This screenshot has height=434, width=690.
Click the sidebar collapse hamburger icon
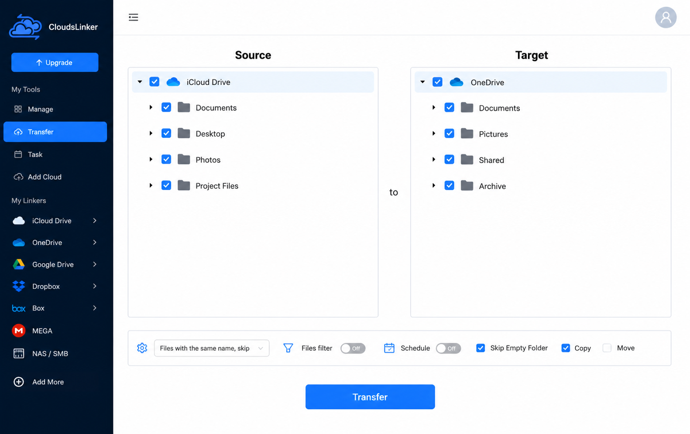pyautogui.click(x=134, y=17)
